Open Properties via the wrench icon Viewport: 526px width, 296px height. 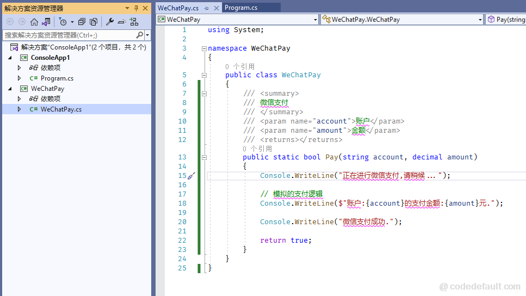[110, 22]
